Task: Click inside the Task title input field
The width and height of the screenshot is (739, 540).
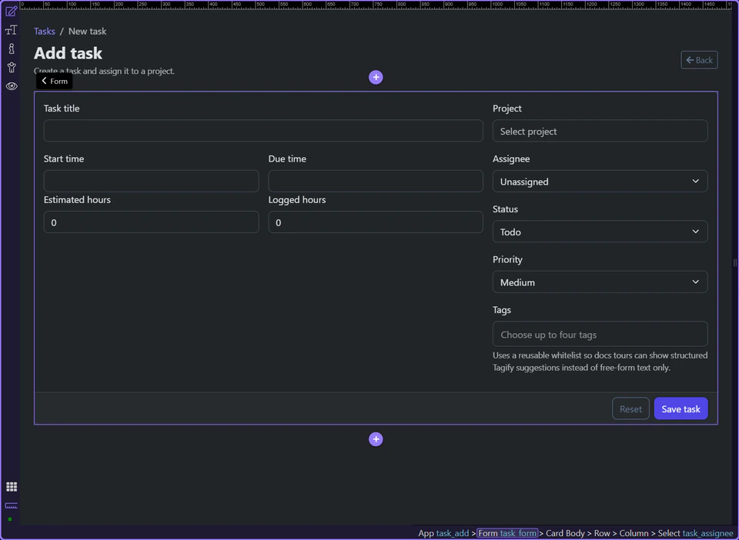Action: tap(263, 131)
